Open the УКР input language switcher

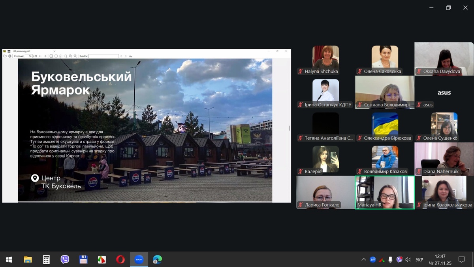(419, 259)
